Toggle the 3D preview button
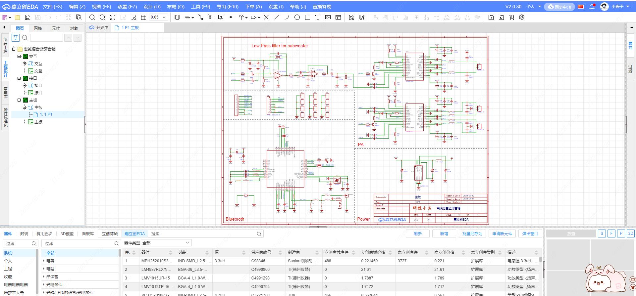Image resolution: width=636 pixels, height=296 pixels. [630, 233]
